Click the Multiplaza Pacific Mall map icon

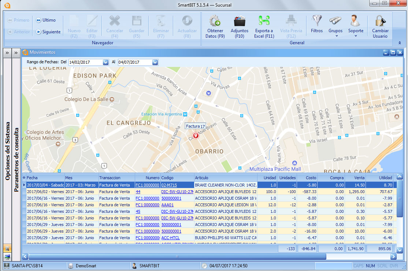pos(294,163)
